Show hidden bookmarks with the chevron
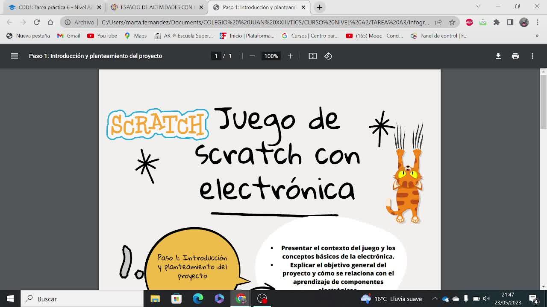The image size is (547, 307). pyautogui.click(x=537, y=36)
